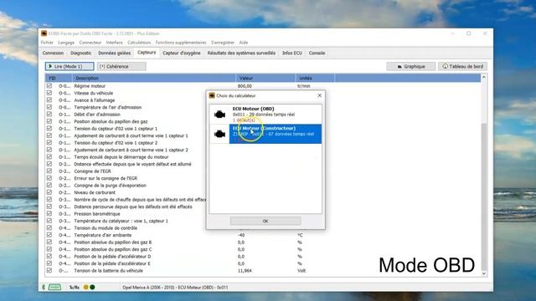Click the scroll-up arrow of the sensor list
This screenshot has height=301, width=536.
pyautogui.click(x=484, y=78)
